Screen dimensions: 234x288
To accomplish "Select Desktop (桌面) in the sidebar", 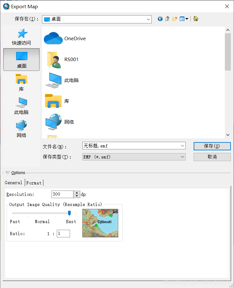I will tap(21, 59).
